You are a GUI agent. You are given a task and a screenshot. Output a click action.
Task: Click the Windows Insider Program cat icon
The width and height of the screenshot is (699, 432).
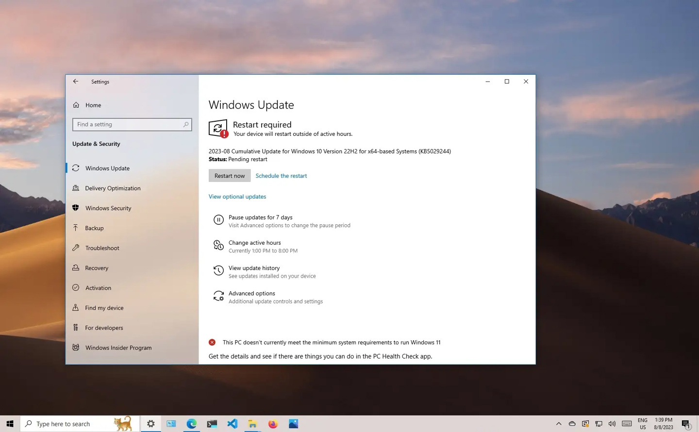click(x=76, y=347)
